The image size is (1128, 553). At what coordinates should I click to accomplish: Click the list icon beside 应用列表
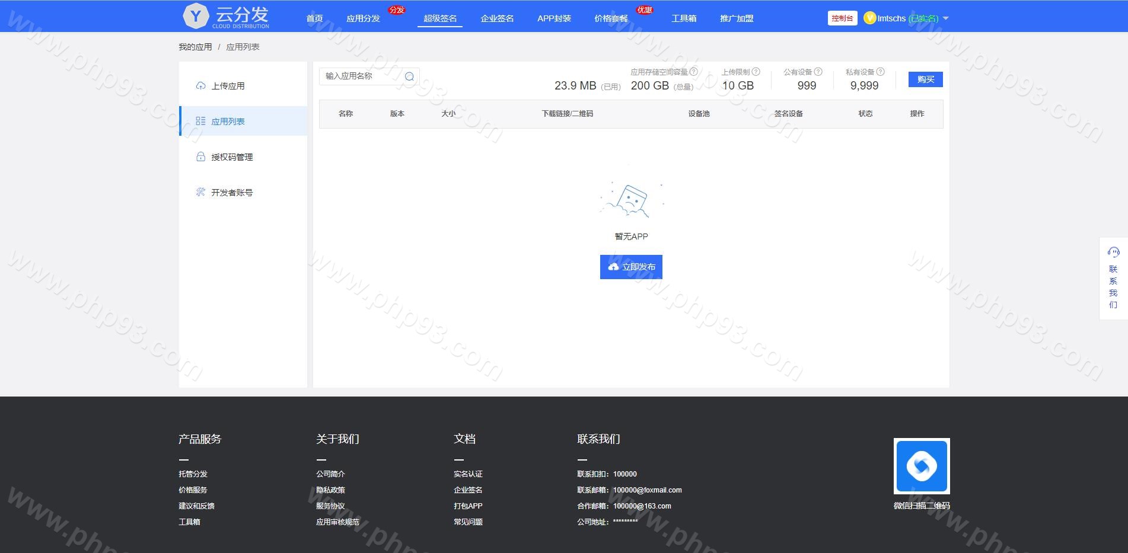coord(200,121)
